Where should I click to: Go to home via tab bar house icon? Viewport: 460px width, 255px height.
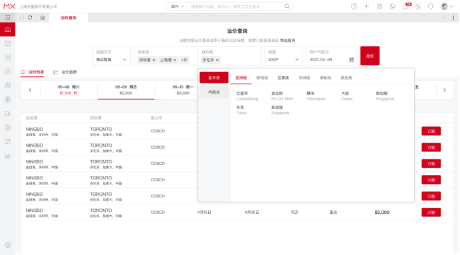coord(43,17)
